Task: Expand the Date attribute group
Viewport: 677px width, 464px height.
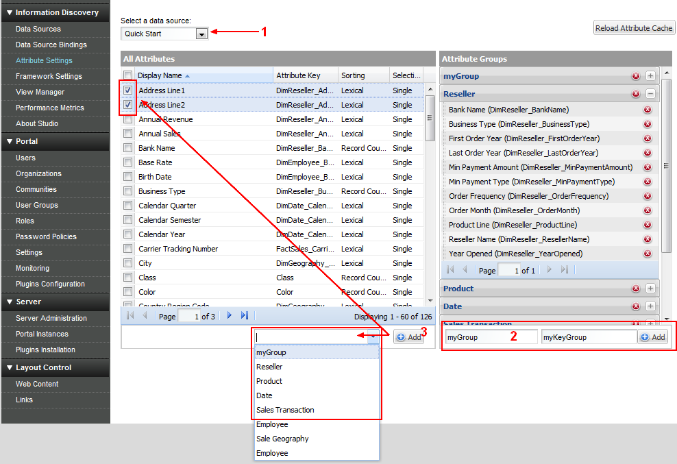Action: pyautogui.click(x=650, y=306)
